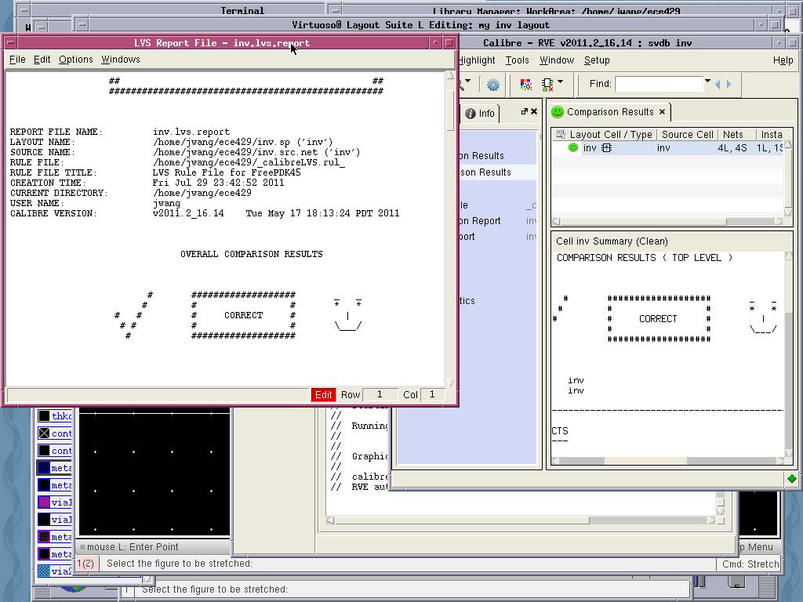Click the LVS report vertical scrollbar thumb
Viewport: 803px width, 602px height.
pos(450,110)
